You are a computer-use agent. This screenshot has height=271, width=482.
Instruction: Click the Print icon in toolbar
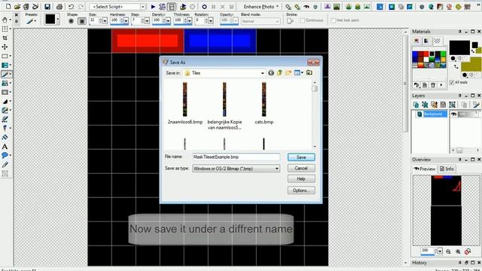tap(59, 7)
